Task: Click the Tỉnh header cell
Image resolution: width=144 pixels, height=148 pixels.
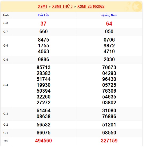Action: tap(6, 15)
